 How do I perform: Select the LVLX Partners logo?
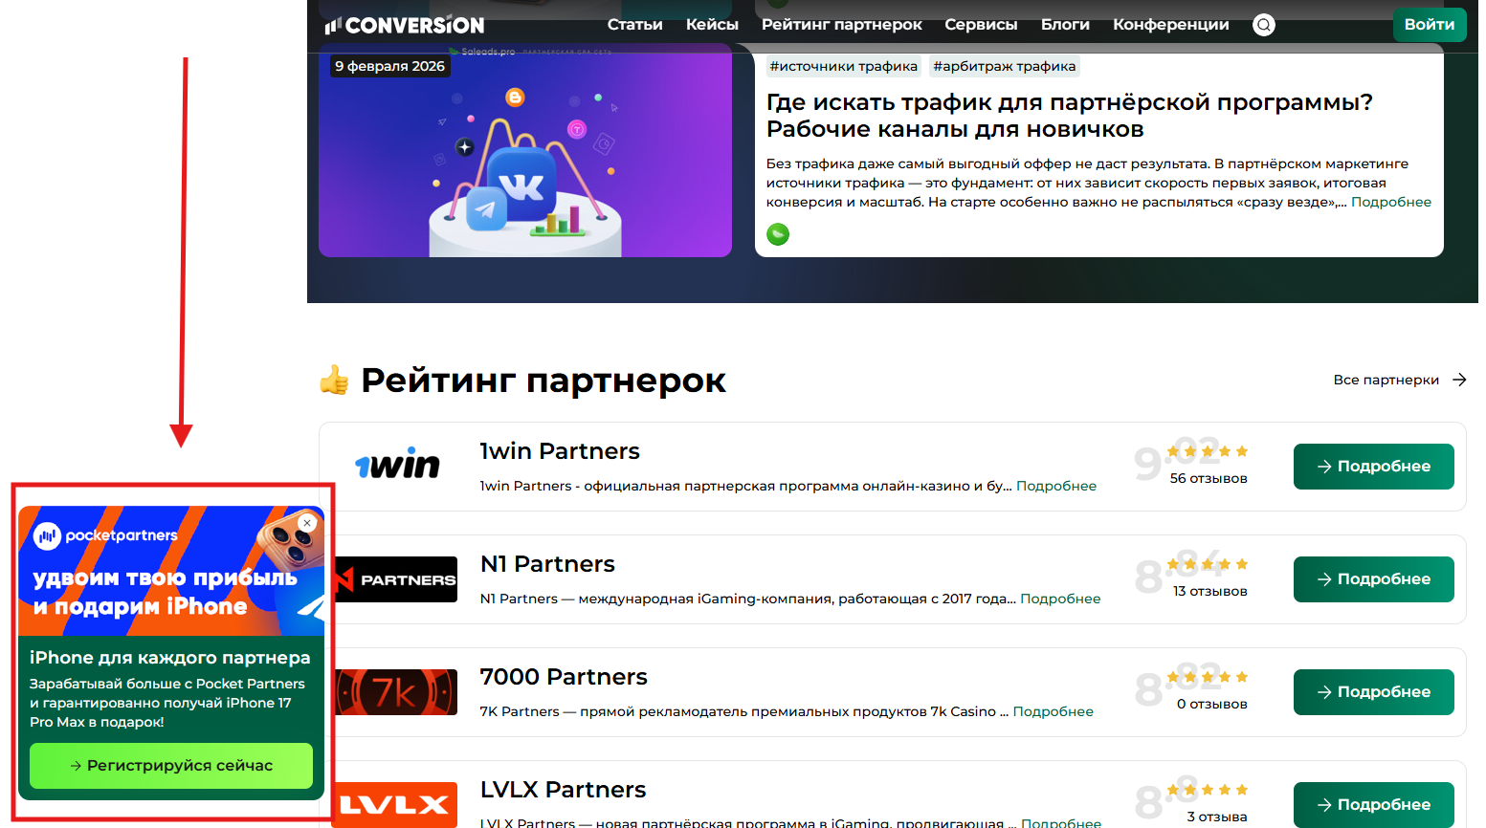[x=395, y=804]
